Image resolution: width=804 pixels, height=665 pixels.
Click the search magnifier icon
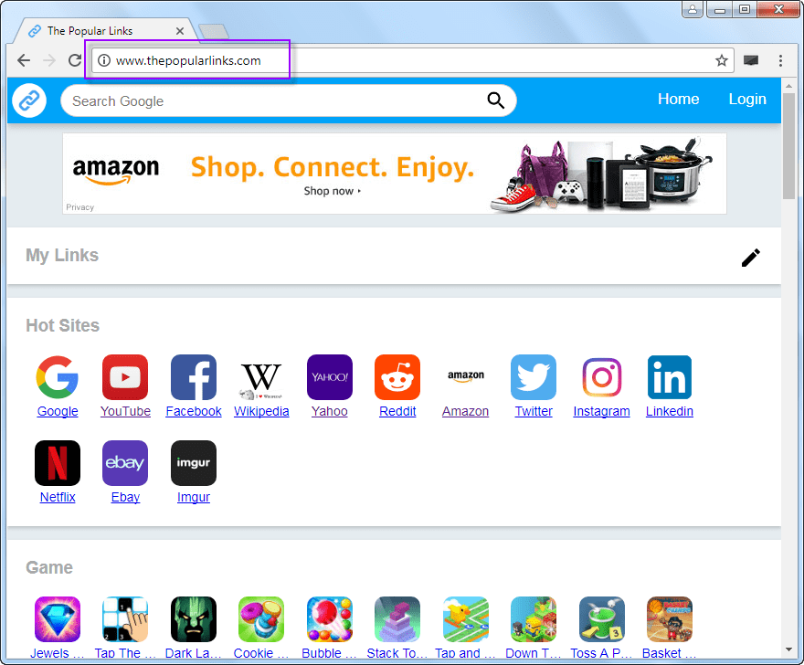[495, 100]
